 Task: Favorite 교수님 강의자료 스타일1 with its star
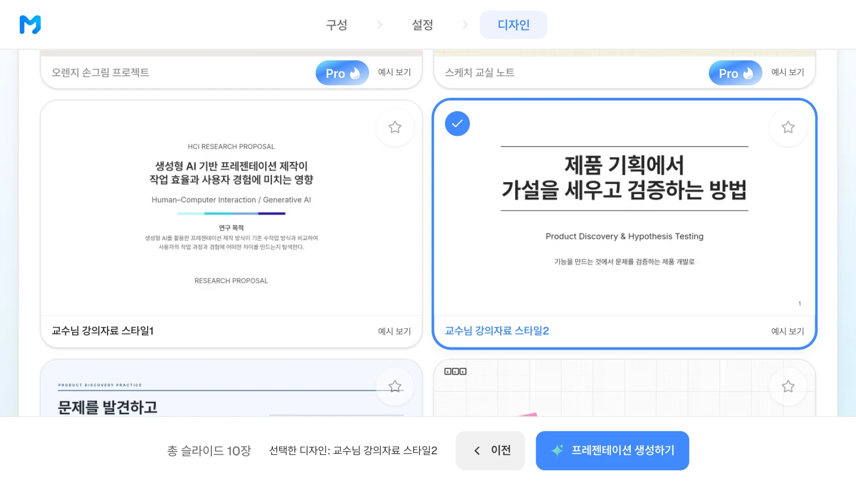click(x=395, y=127)
